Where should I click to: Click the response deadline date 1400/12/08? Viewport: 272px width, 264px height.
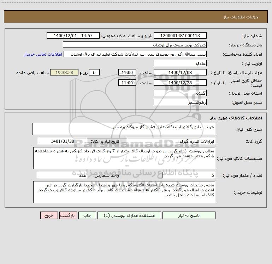[180, 72]
